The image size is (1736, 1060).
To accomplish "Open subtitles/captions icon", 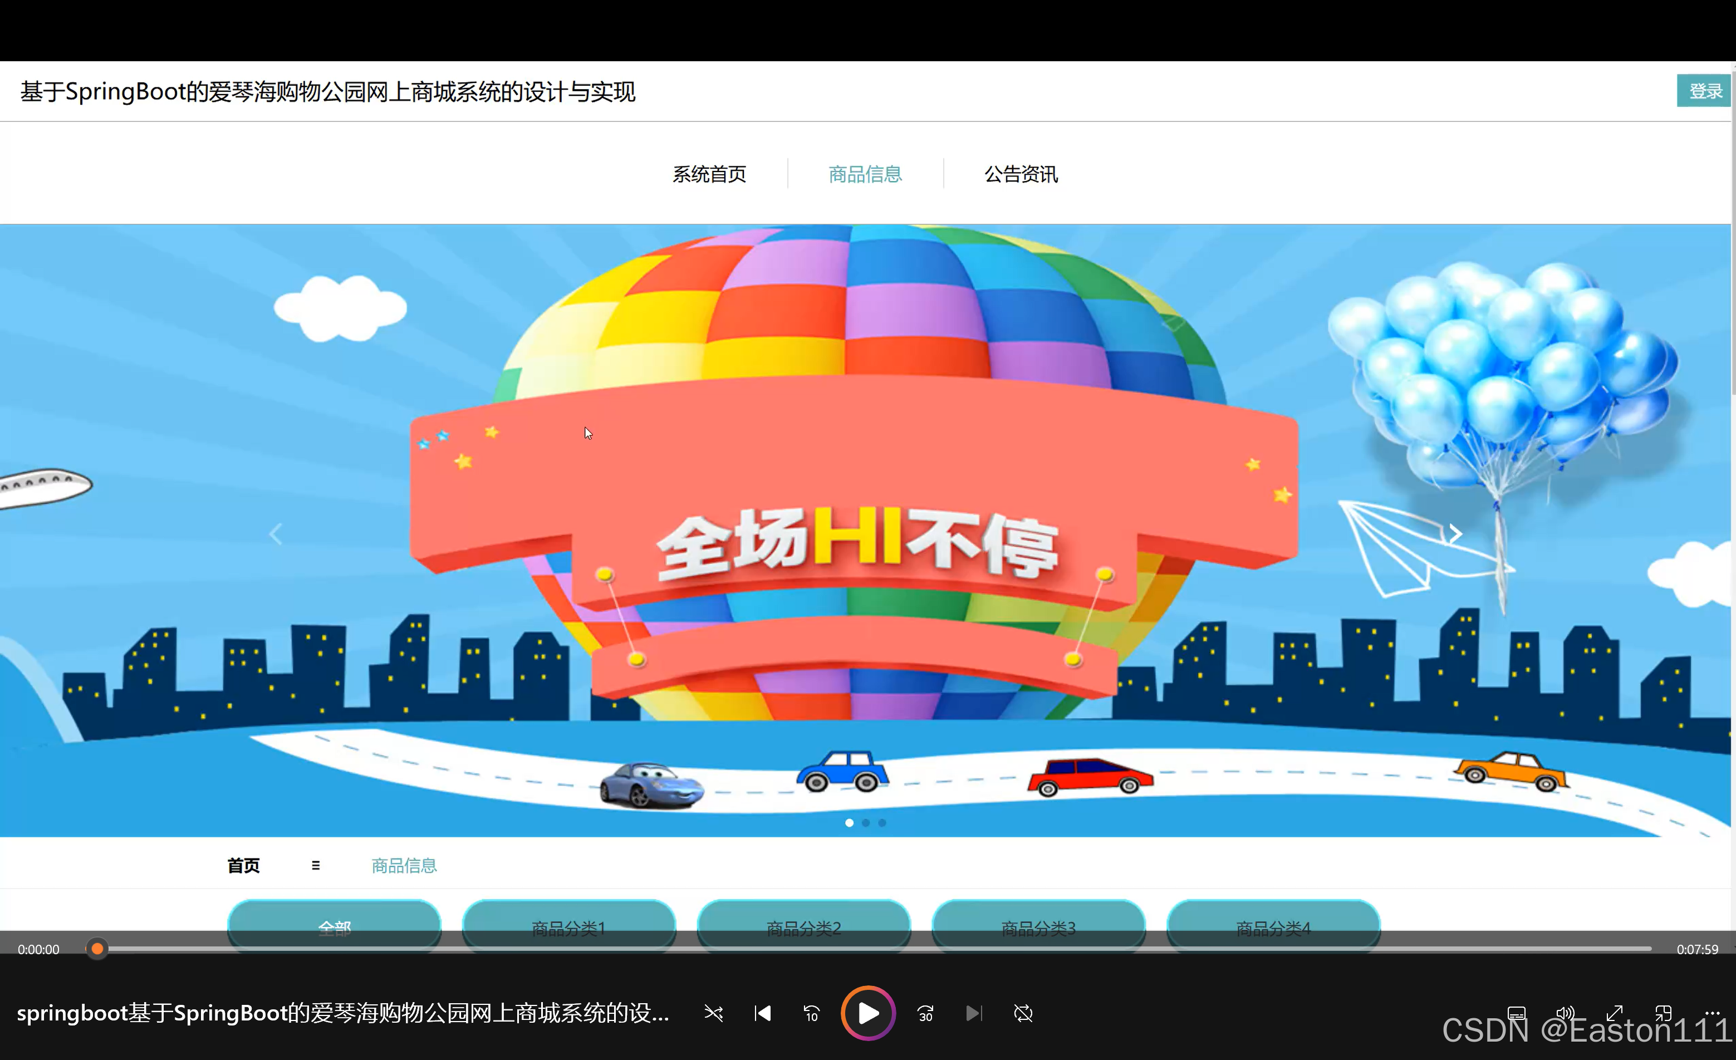I will (1516, 1013).
